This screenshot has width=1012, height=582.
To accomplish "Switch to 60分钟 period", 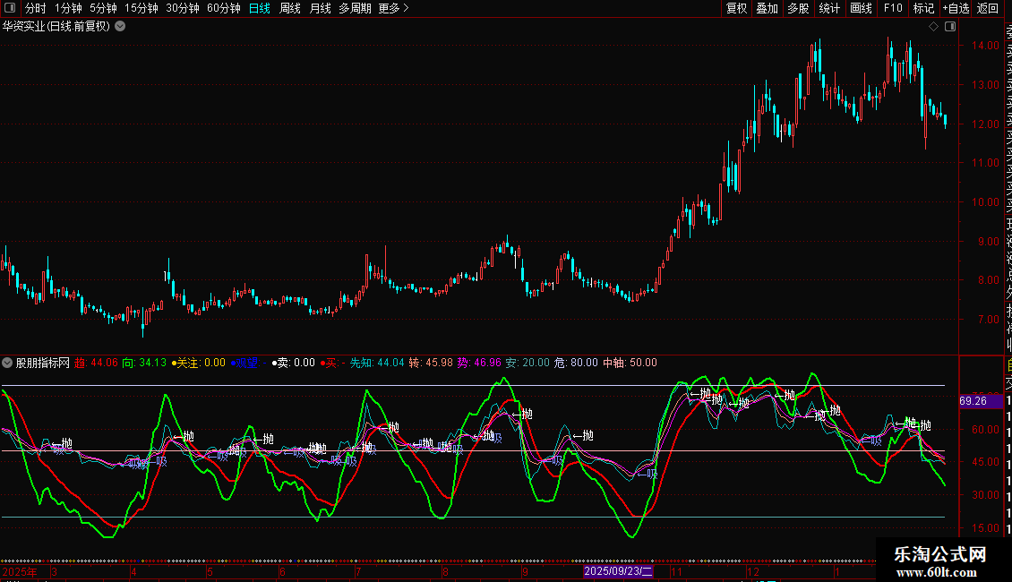I will pos(224,9).
